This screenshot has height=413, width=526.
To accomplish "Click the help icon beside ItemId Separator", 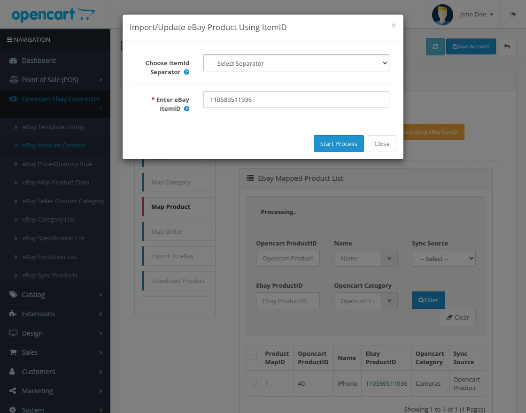I will click(x=186, y=72).
